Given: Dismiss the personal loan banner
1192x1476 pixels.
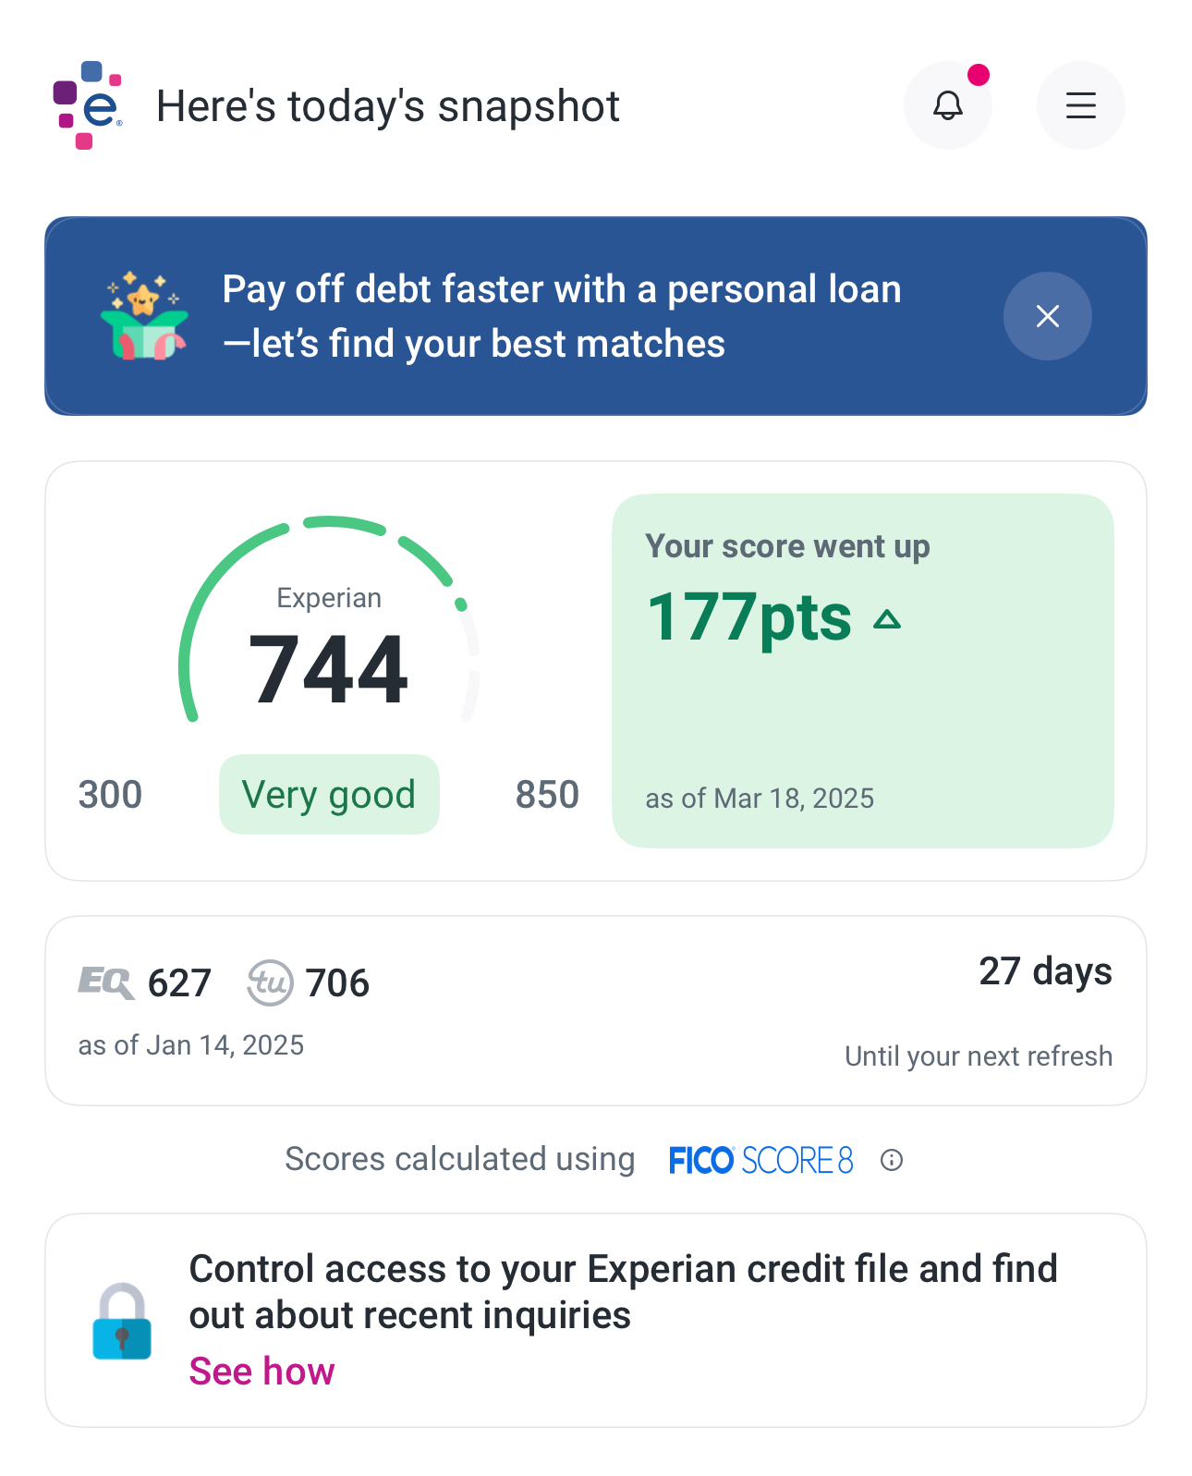Looking at the screenshot, I should (x=1047, y=316).
